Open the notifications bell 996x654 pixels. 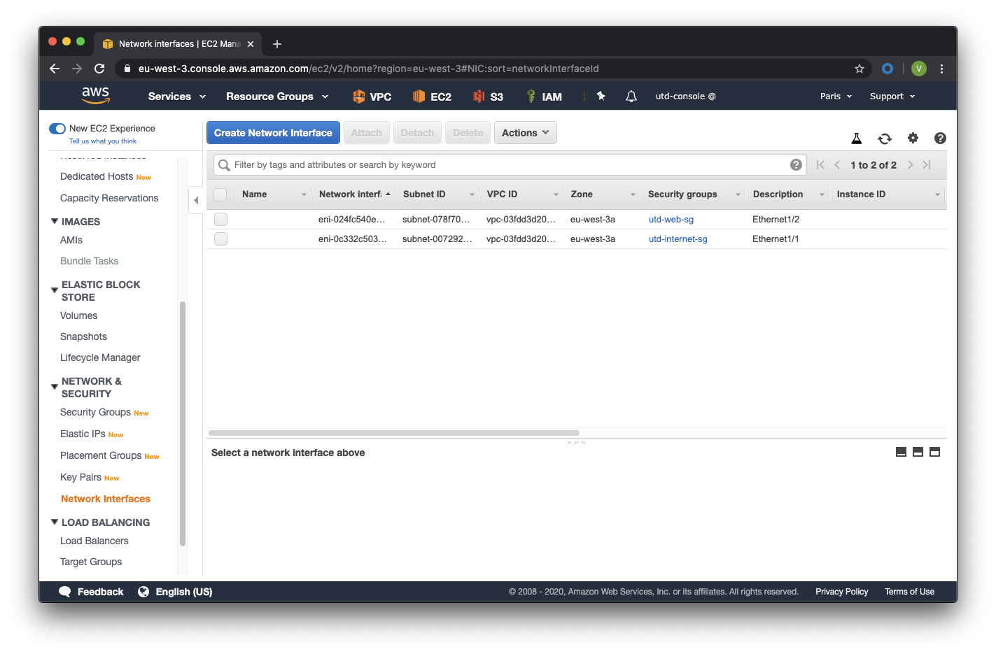pyautogui.click(x=631, y=96)
